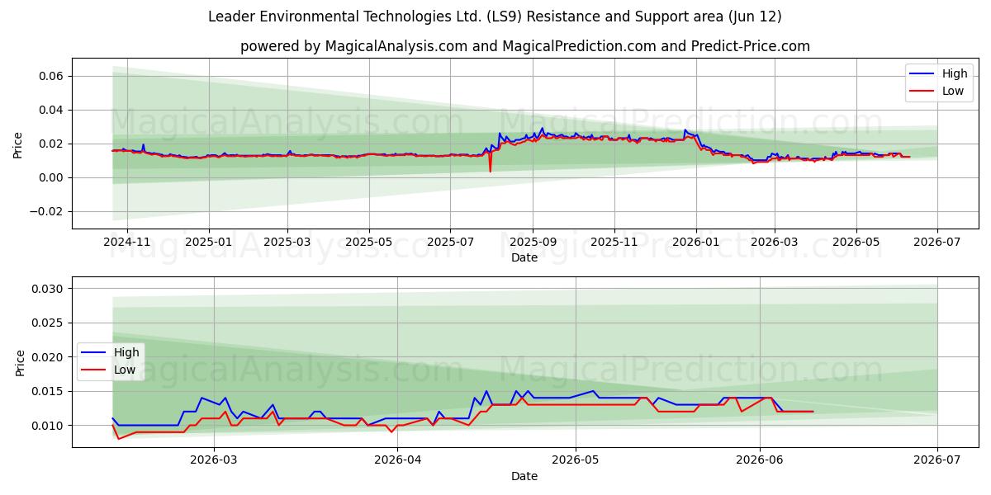
Task: Click the '2024-11' x-axis tick label
Action: tap(127, 243)
